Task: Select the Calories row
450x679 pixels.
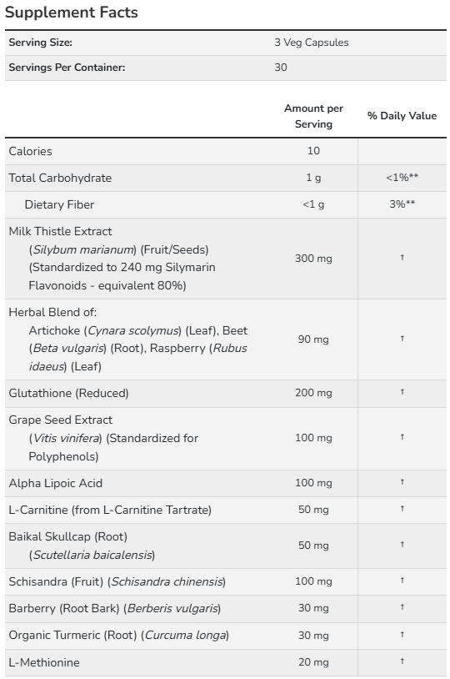Action: [226, 151]
